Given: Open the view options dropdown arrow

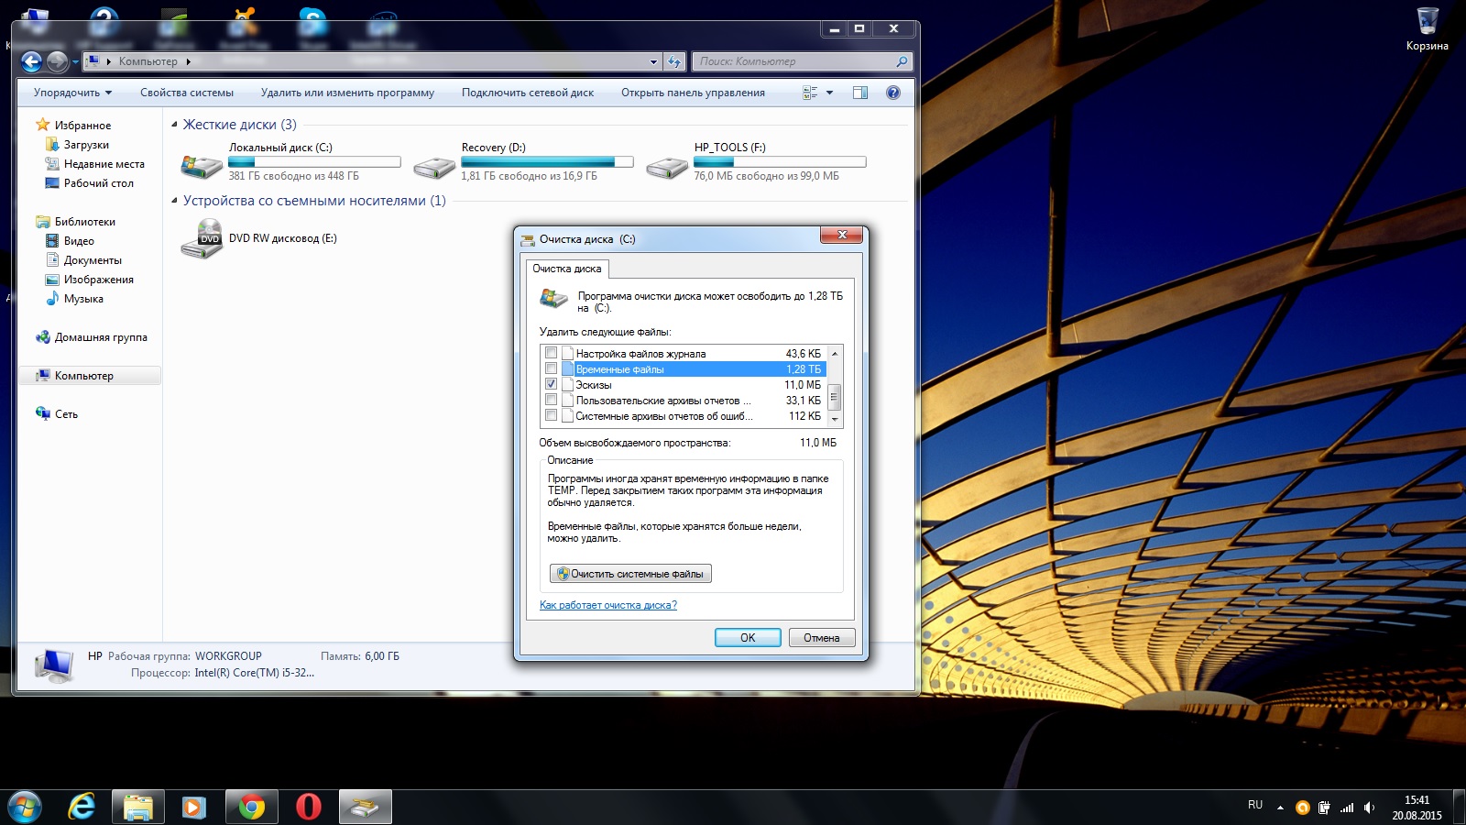Looking at the screenshot, I should (829, 93).
